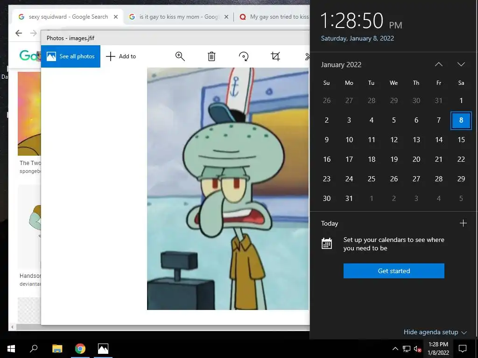The height and width of the screenshot is (358, 478).
Task: Click the taskbar clock 1:28 PM
Action: tap(438, 349)
